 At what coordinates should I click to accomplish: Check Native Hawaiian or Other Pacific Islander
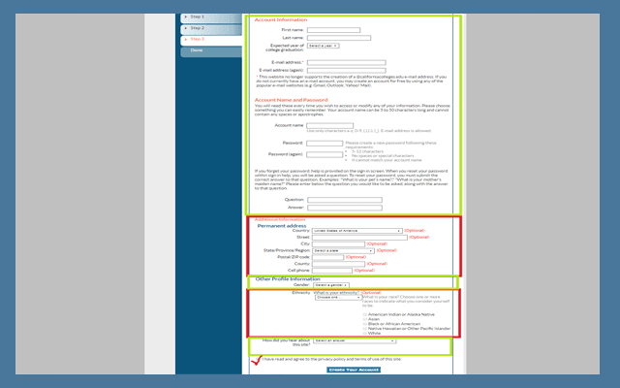click(x=365, y=329)
